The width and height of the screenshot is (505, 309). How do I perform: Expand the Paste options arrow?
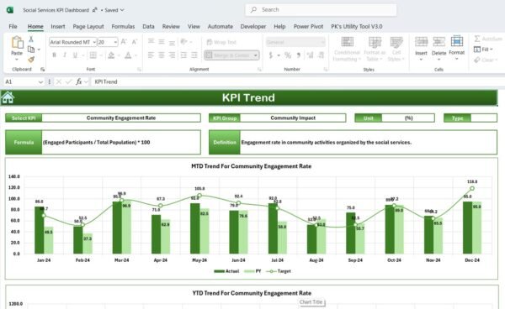[x=17, y=60]
